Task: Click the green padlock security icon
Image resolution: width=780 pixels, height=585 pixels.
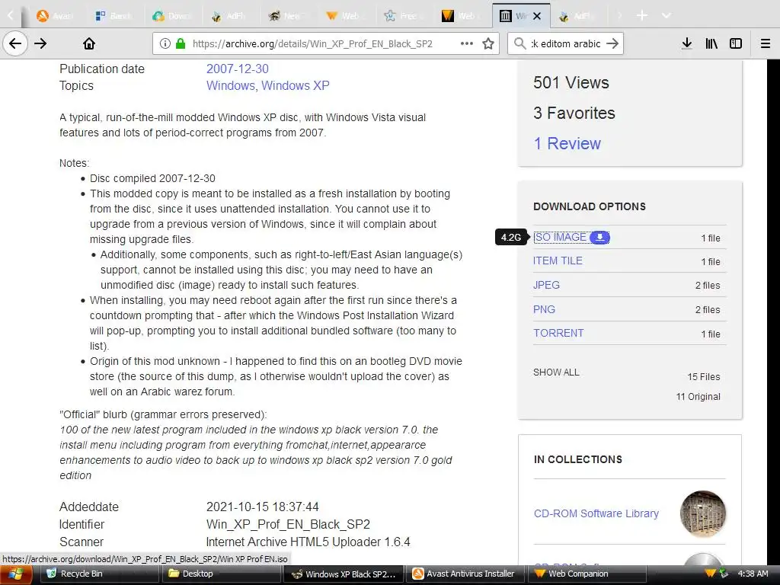Action: click(181, 43)
